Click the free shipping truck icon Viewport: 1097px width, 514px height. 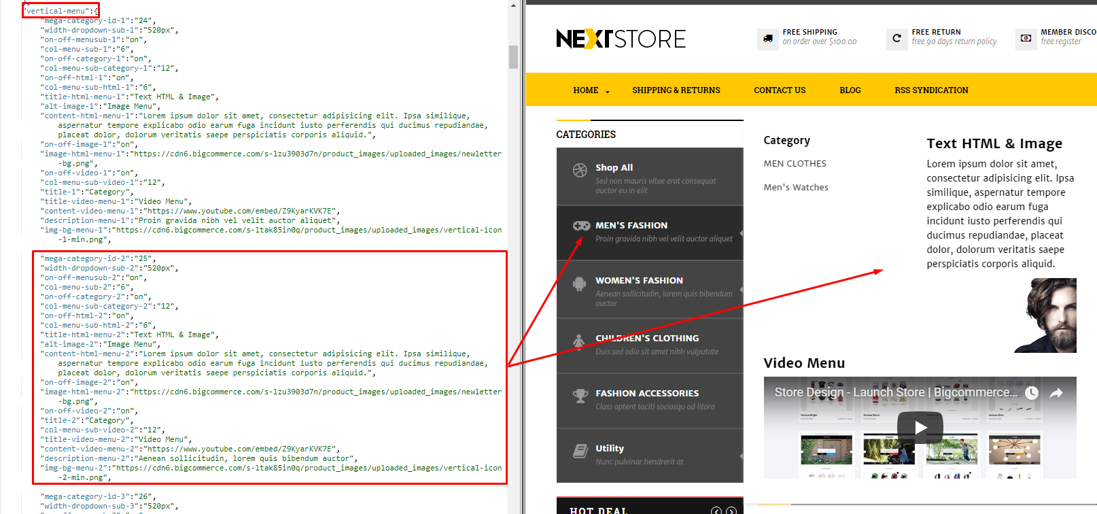[x=767, y=39]
